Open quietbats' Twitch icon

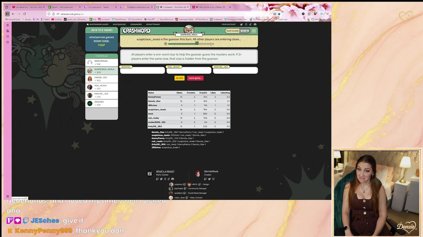185,193
